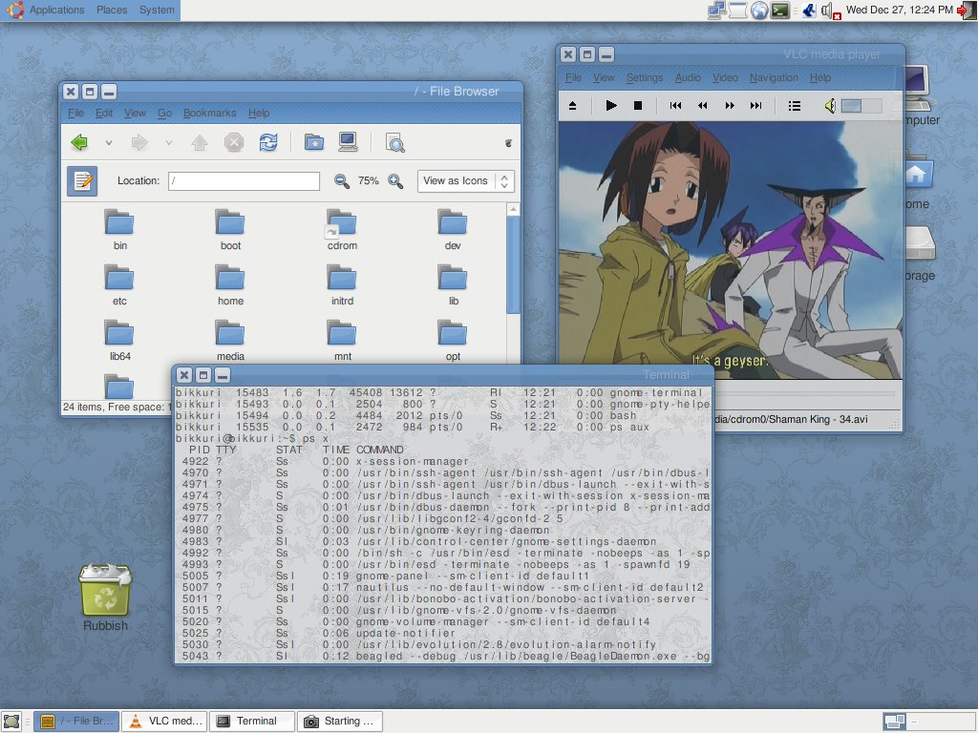Click the show desktop button in bottom panel

point(11,722)
